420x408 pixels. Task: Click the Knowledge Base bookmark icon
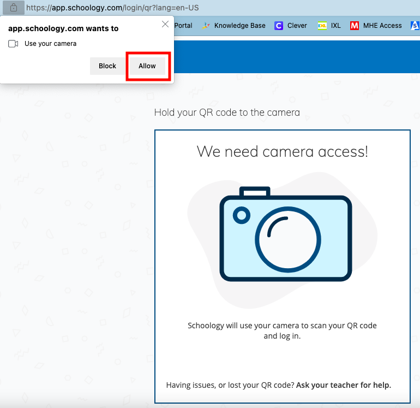206,26
